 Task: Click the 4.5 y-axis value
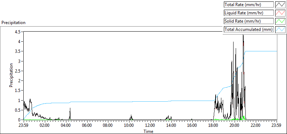tap(18, 32)
